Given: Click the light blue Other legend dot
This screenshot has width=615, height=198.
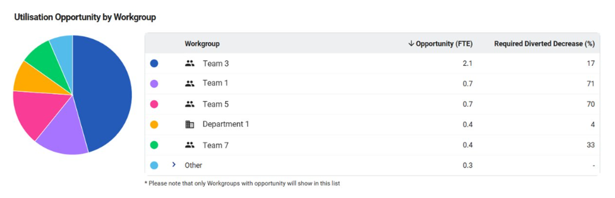Looking at the screenshot, I should coord(154,165).
